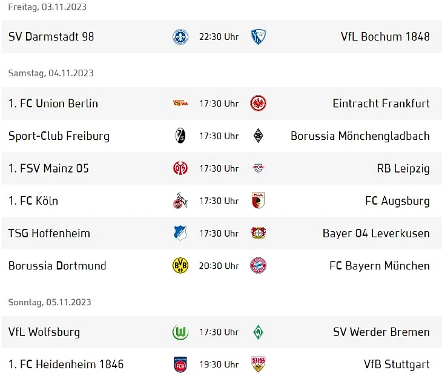Click the Werder Bremen diamond logo

point(259,332)
